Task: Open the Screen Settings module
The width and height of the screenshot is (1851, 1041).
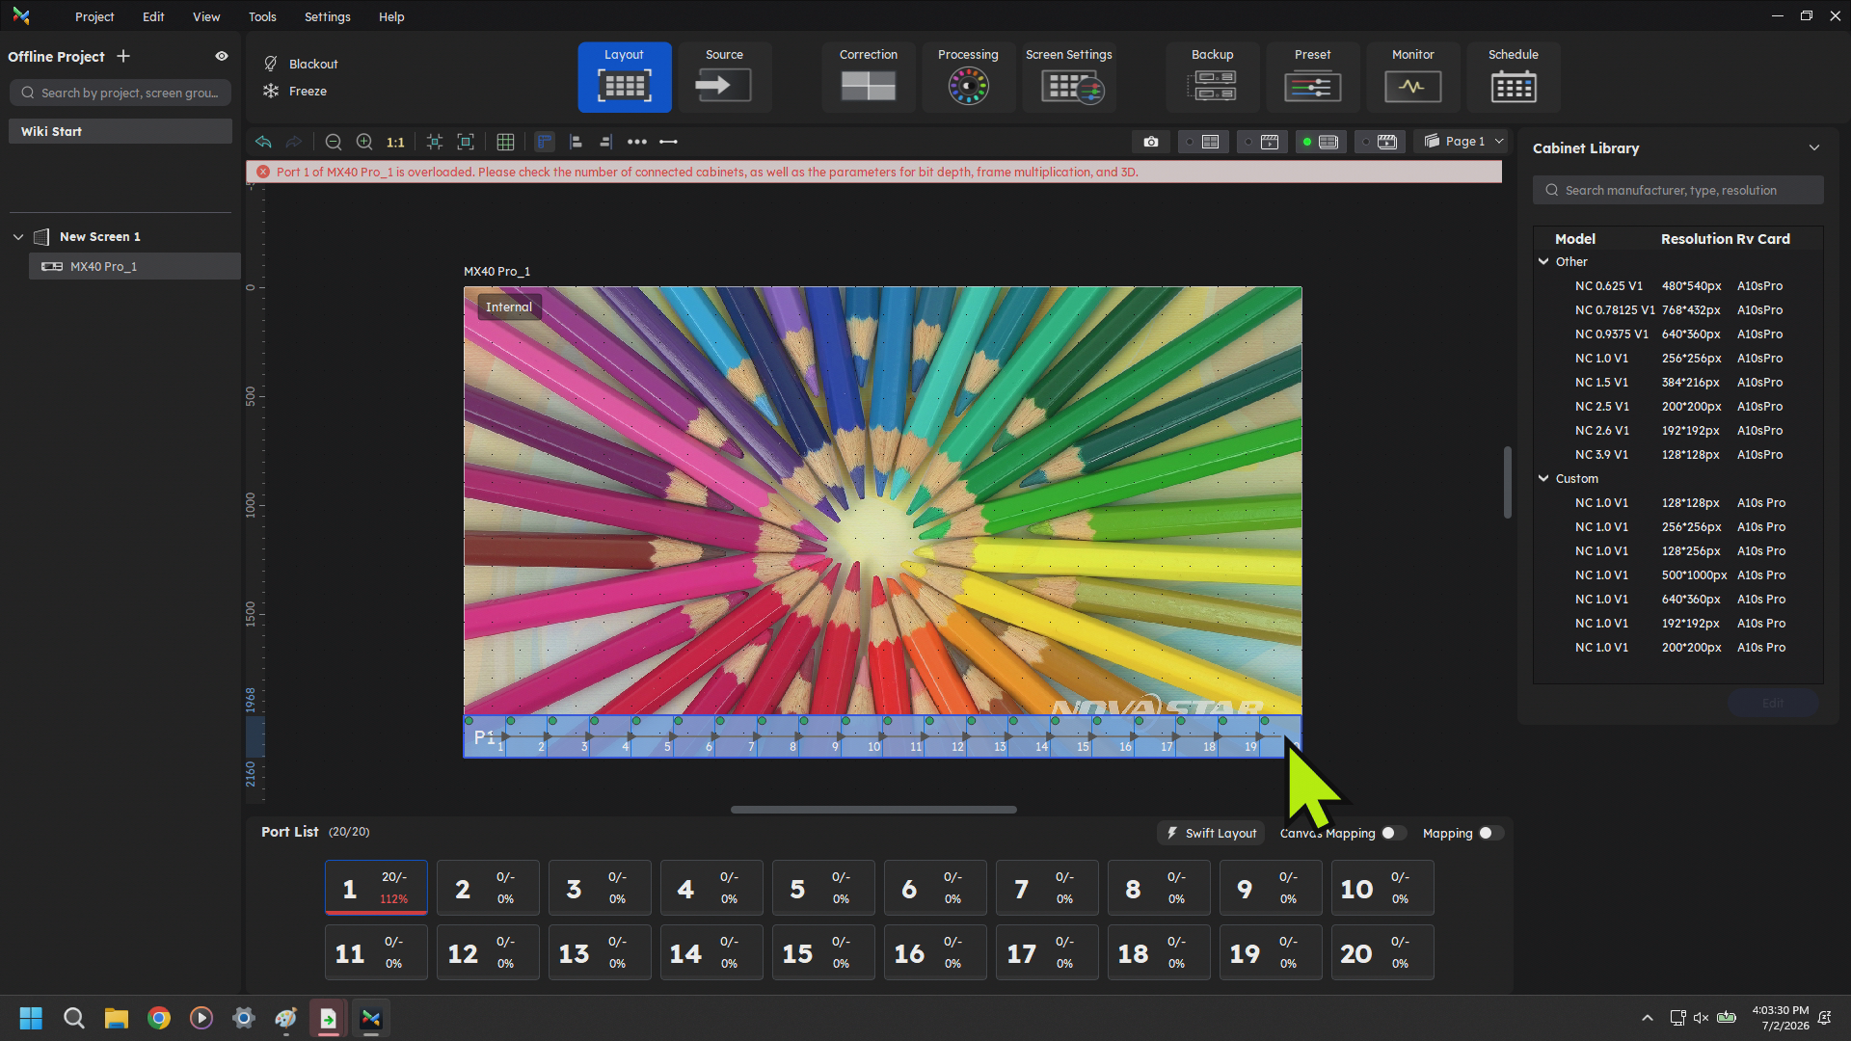Action: tap(1069, 77)
